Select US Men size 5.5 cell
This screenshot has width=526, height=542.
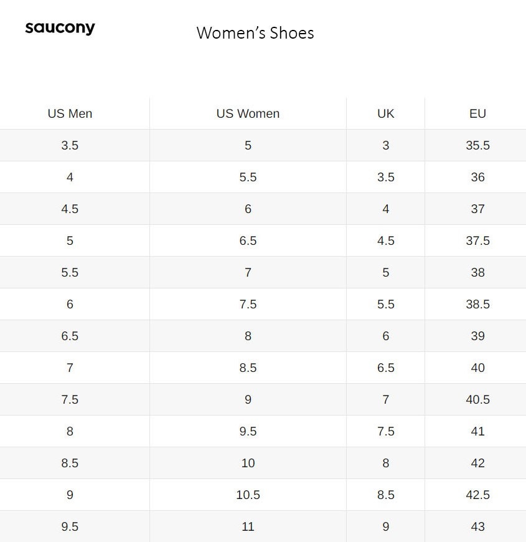70,272
